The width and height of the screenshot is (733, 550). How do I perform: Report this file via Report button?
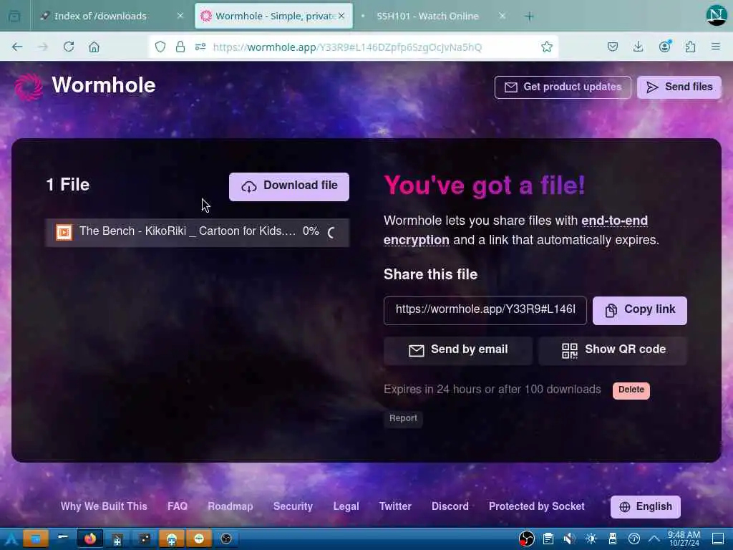[x=403, y=418]
